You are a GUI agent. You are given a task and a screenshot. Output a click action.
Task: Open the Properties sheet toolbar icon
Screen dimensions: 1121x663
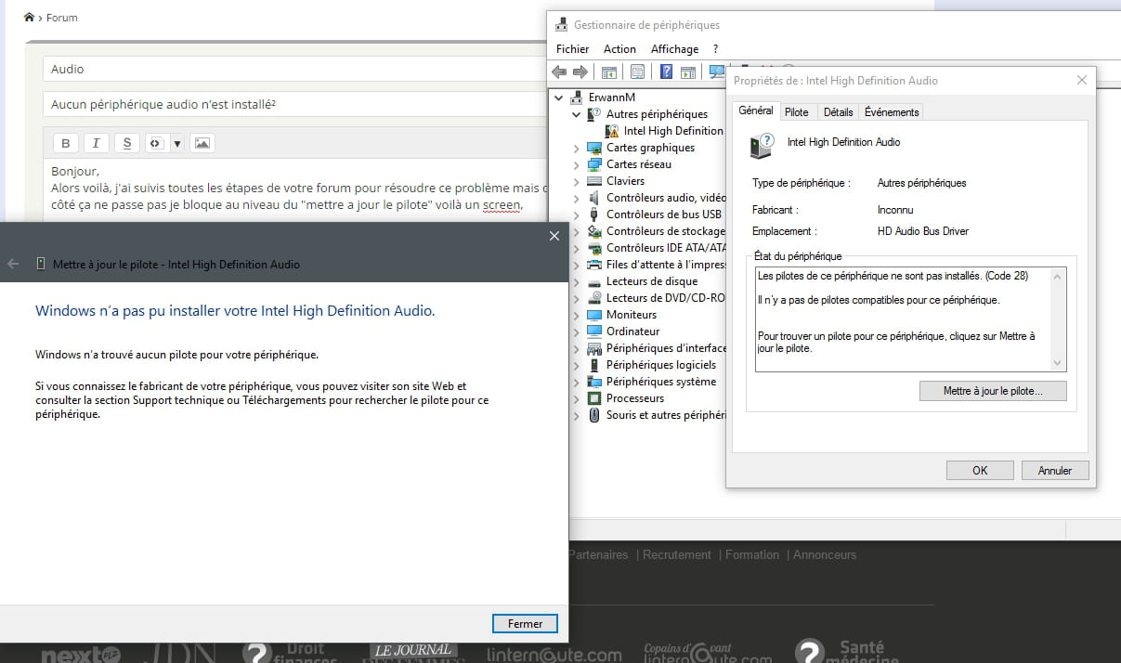click(637, 71)
